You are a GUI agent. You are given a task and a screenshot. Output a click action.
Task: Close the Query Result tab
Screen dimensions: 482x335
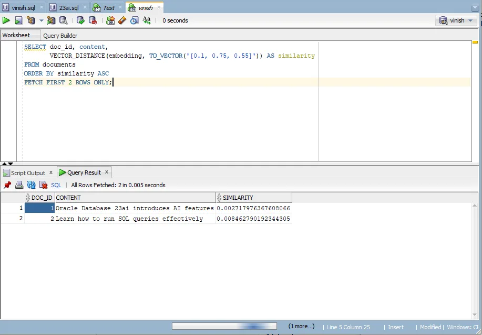pyautogui.click(x=107, y=172)
